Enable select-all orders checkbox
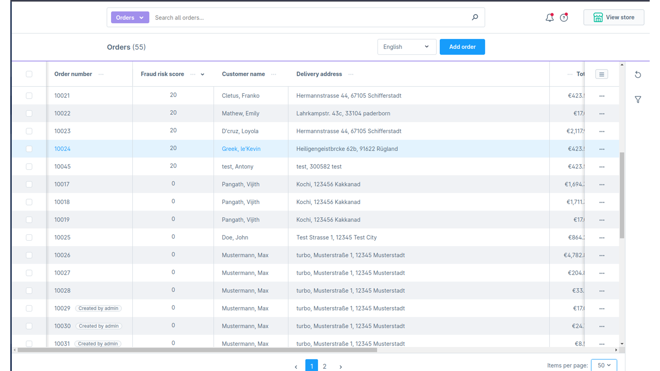660x371 pixels. (x=30, y=74)
